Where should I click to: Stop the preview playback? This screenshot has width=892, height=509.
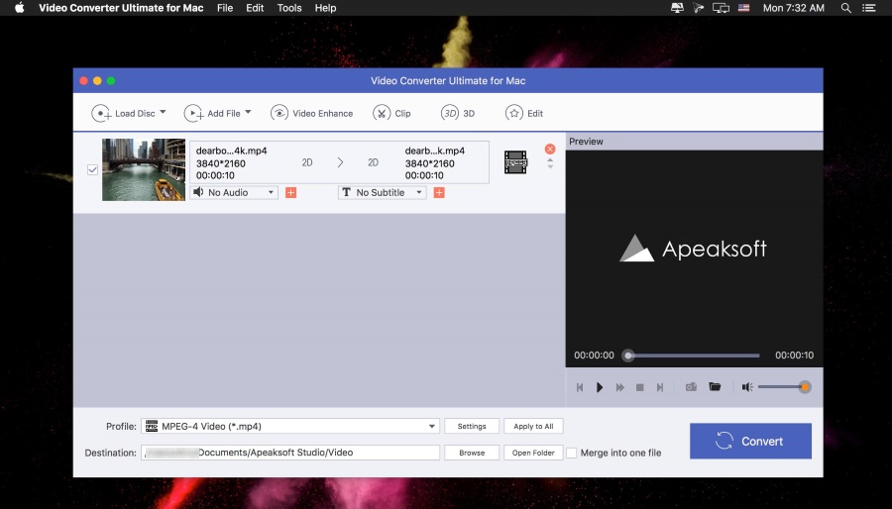pos(640,387)
